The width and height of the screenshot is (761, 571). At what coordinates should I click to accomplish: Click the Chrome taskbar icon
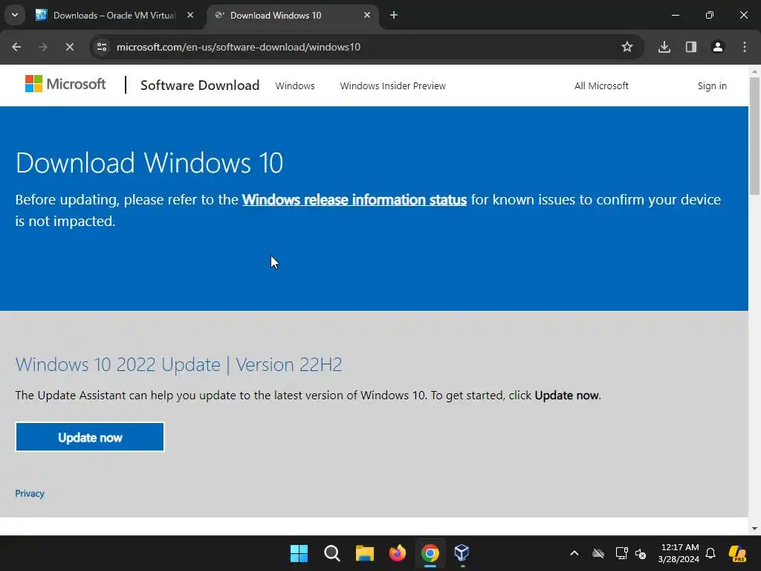430,553
